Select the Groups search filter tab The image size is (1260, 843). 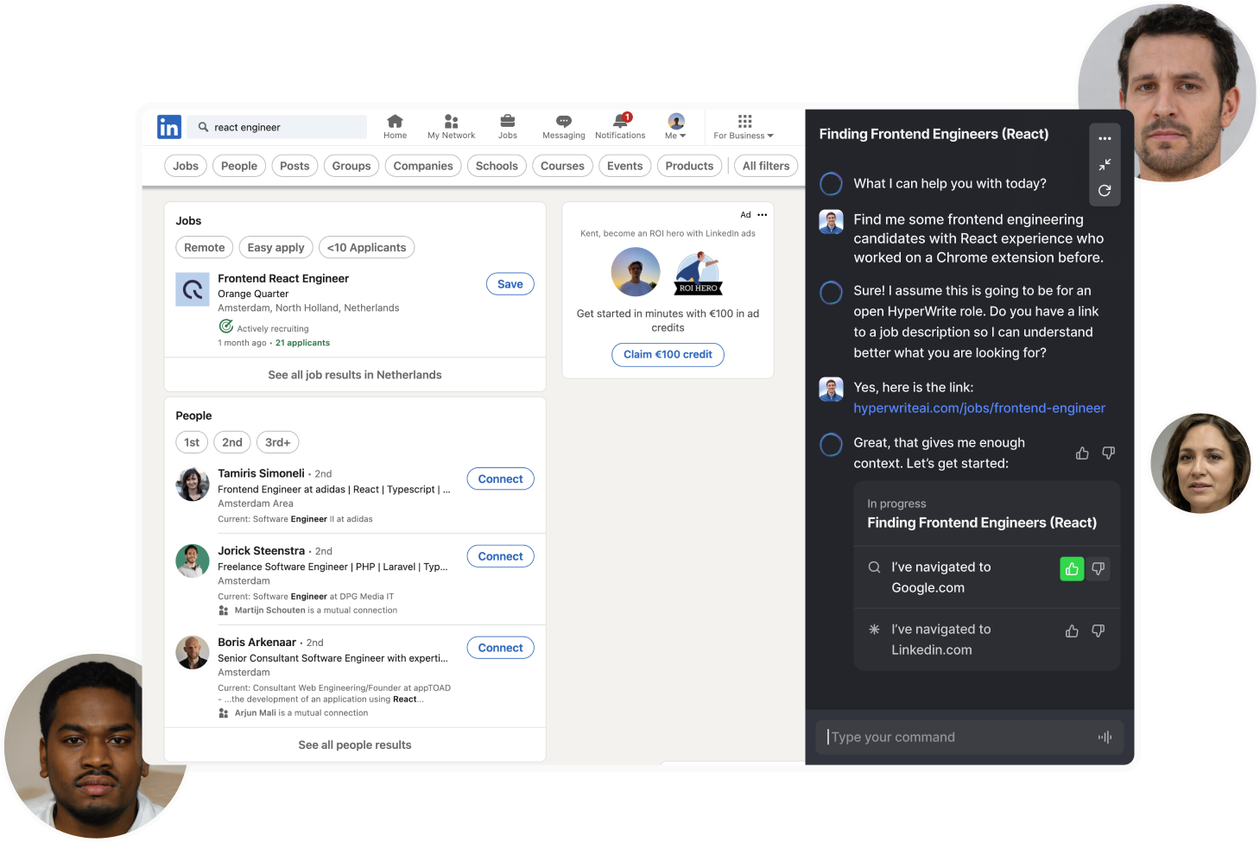pos(351,166)
